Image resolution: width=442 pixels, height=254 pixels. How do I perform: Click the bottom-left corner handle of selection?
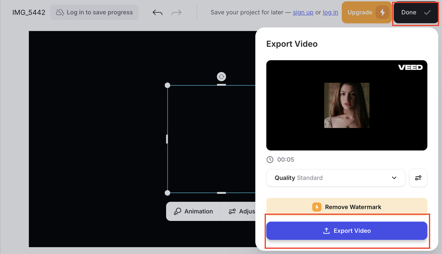pos(167,193)
